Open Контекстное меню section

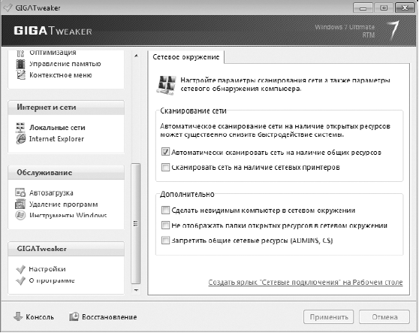tap(60, 75)
